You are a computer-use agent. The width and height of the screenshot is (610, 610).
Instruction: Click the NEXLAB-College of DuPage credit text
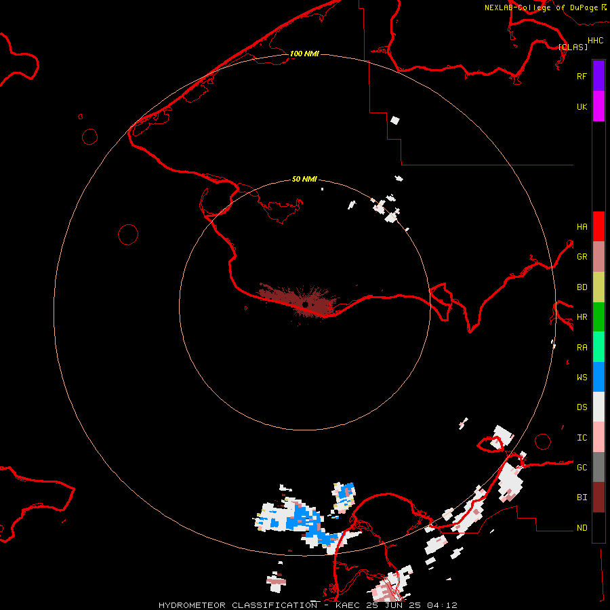pos(541,7)
